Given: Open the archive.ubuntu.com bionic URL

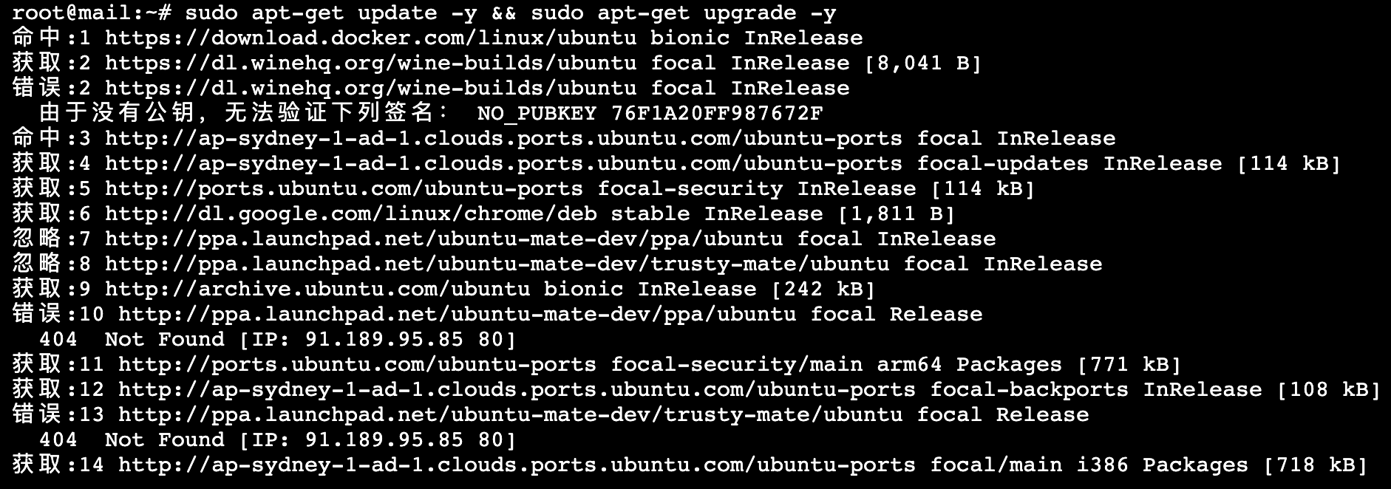Looking at the screenshot, I should (x=317, y=289).
